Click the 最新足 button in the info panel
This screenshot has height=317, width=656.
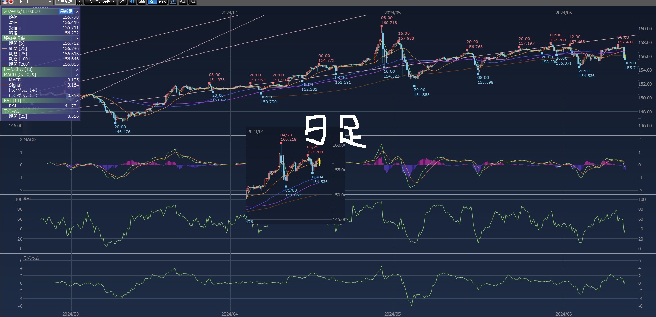[66, 11]
